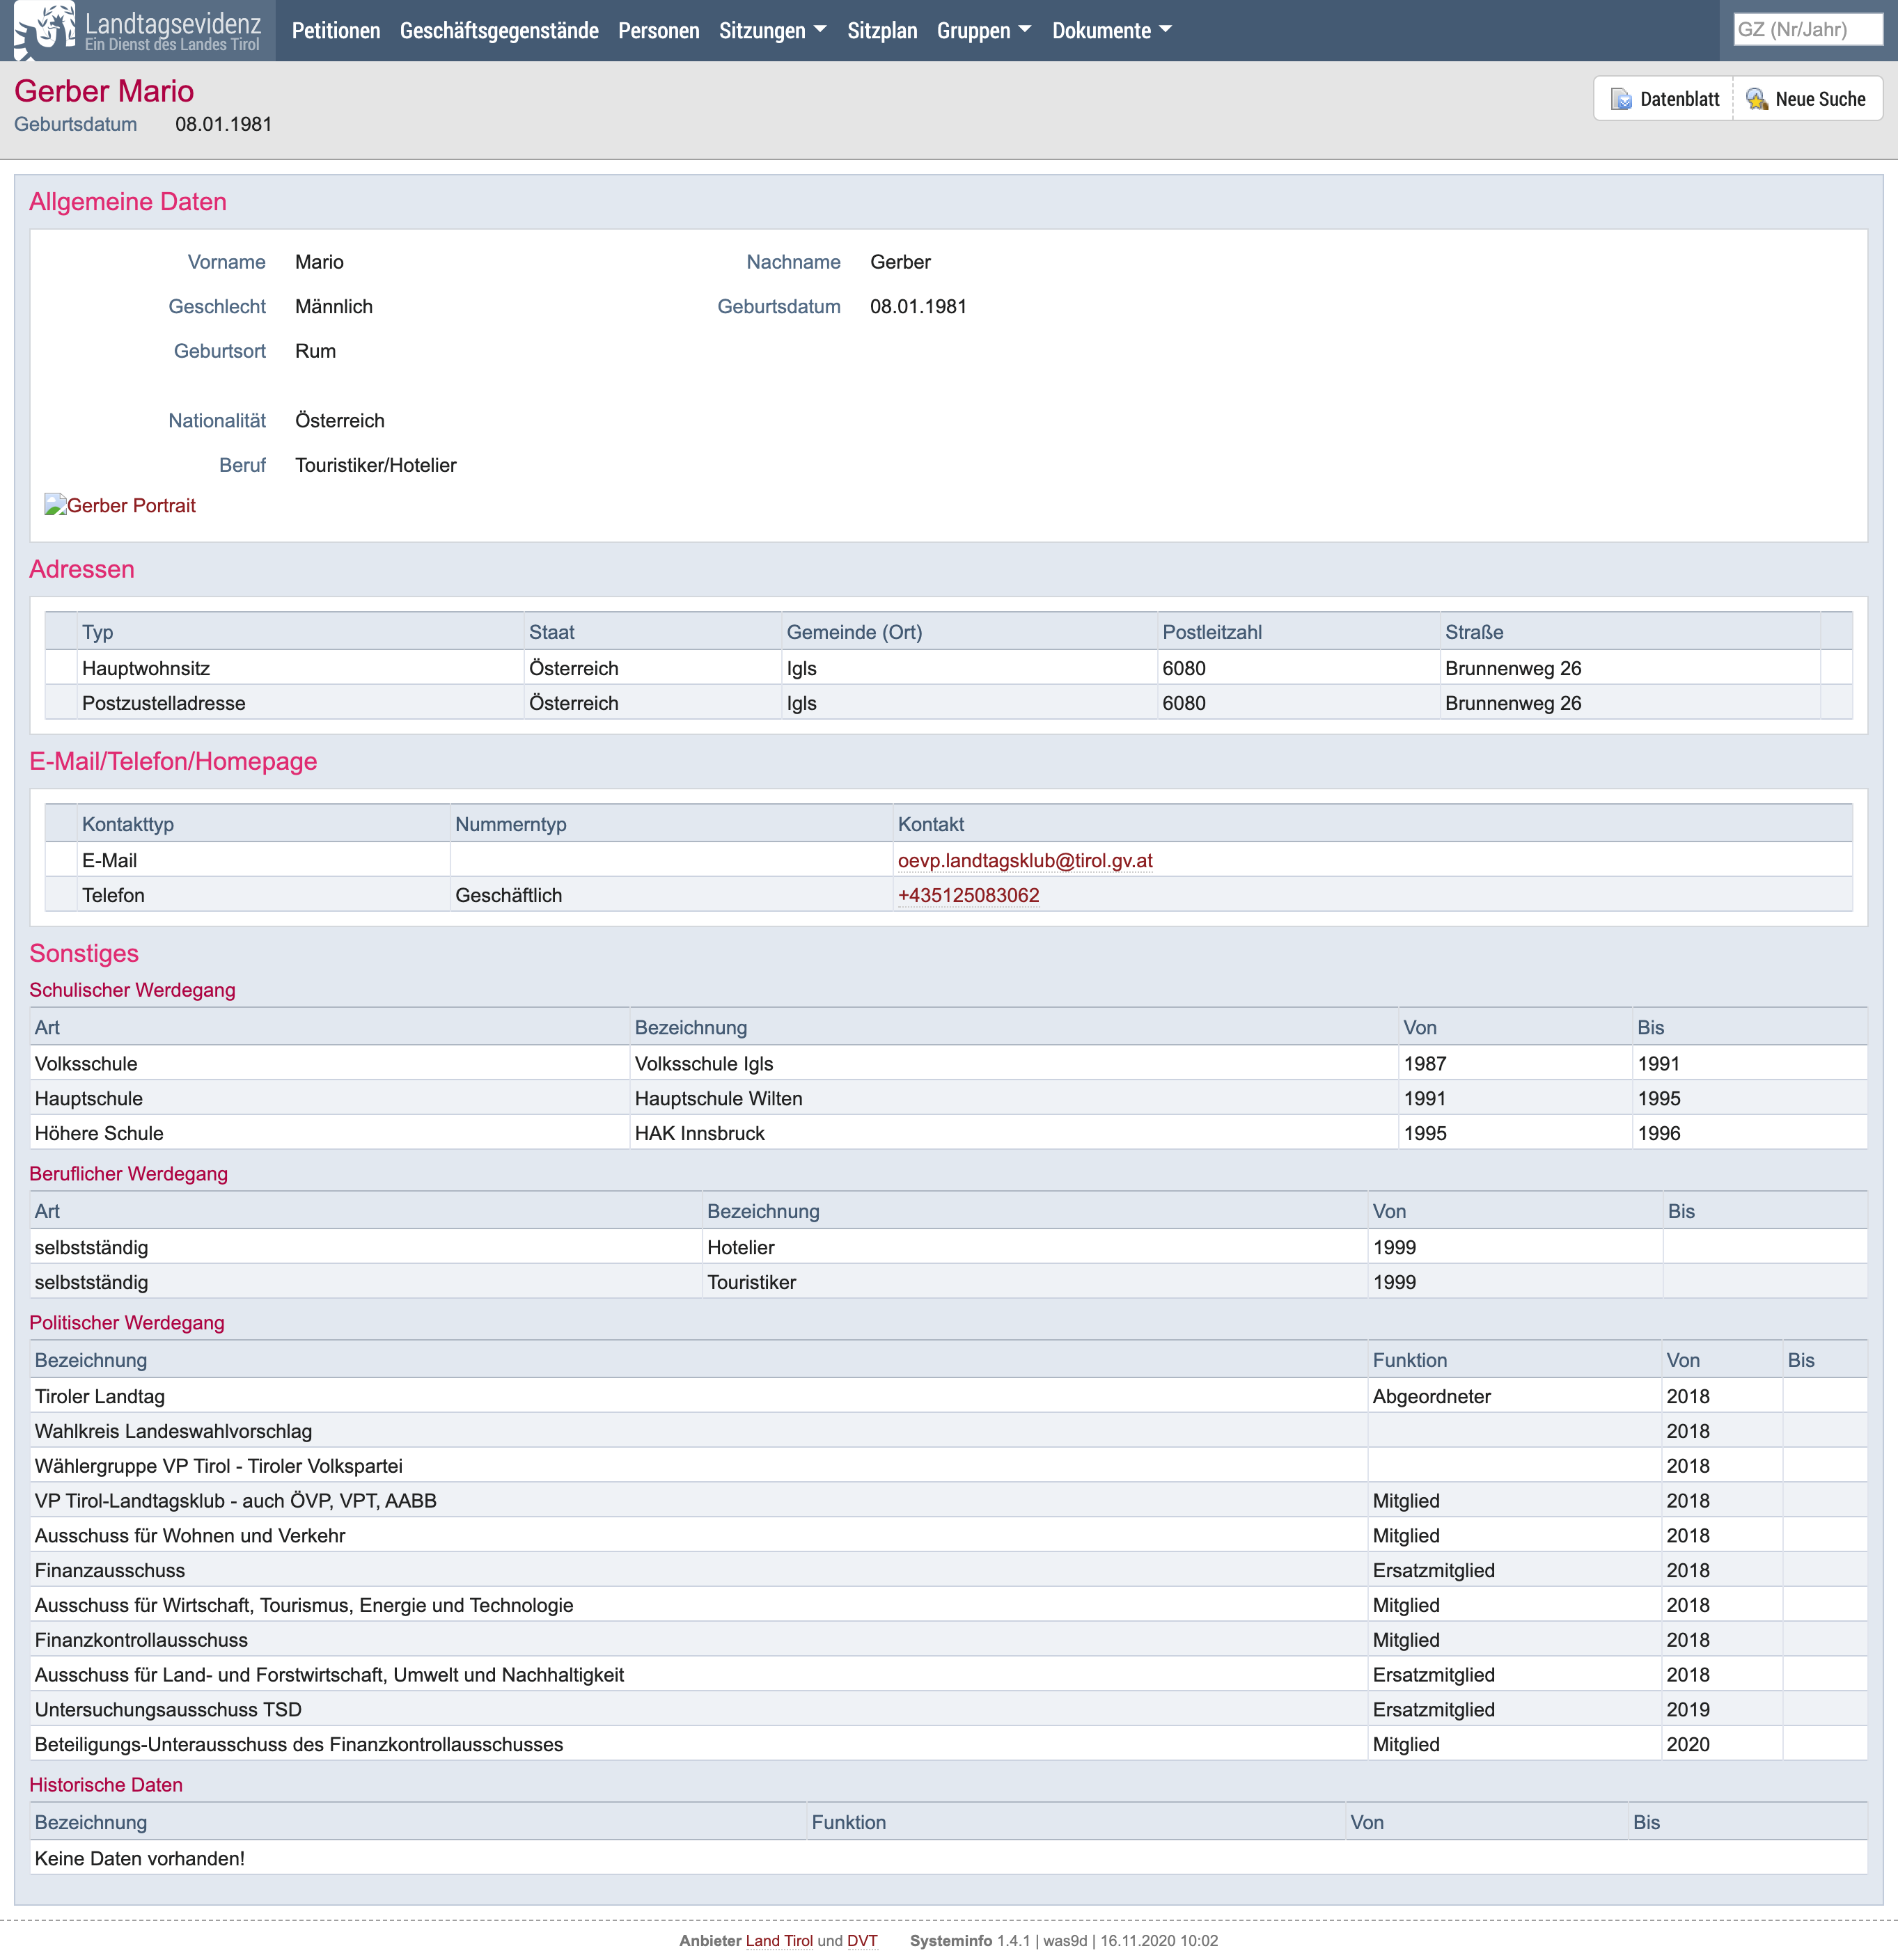
Task: Open the oevp.landtagsklub@tirol.gv.at email link
Action: click(x=1024, y=861)
